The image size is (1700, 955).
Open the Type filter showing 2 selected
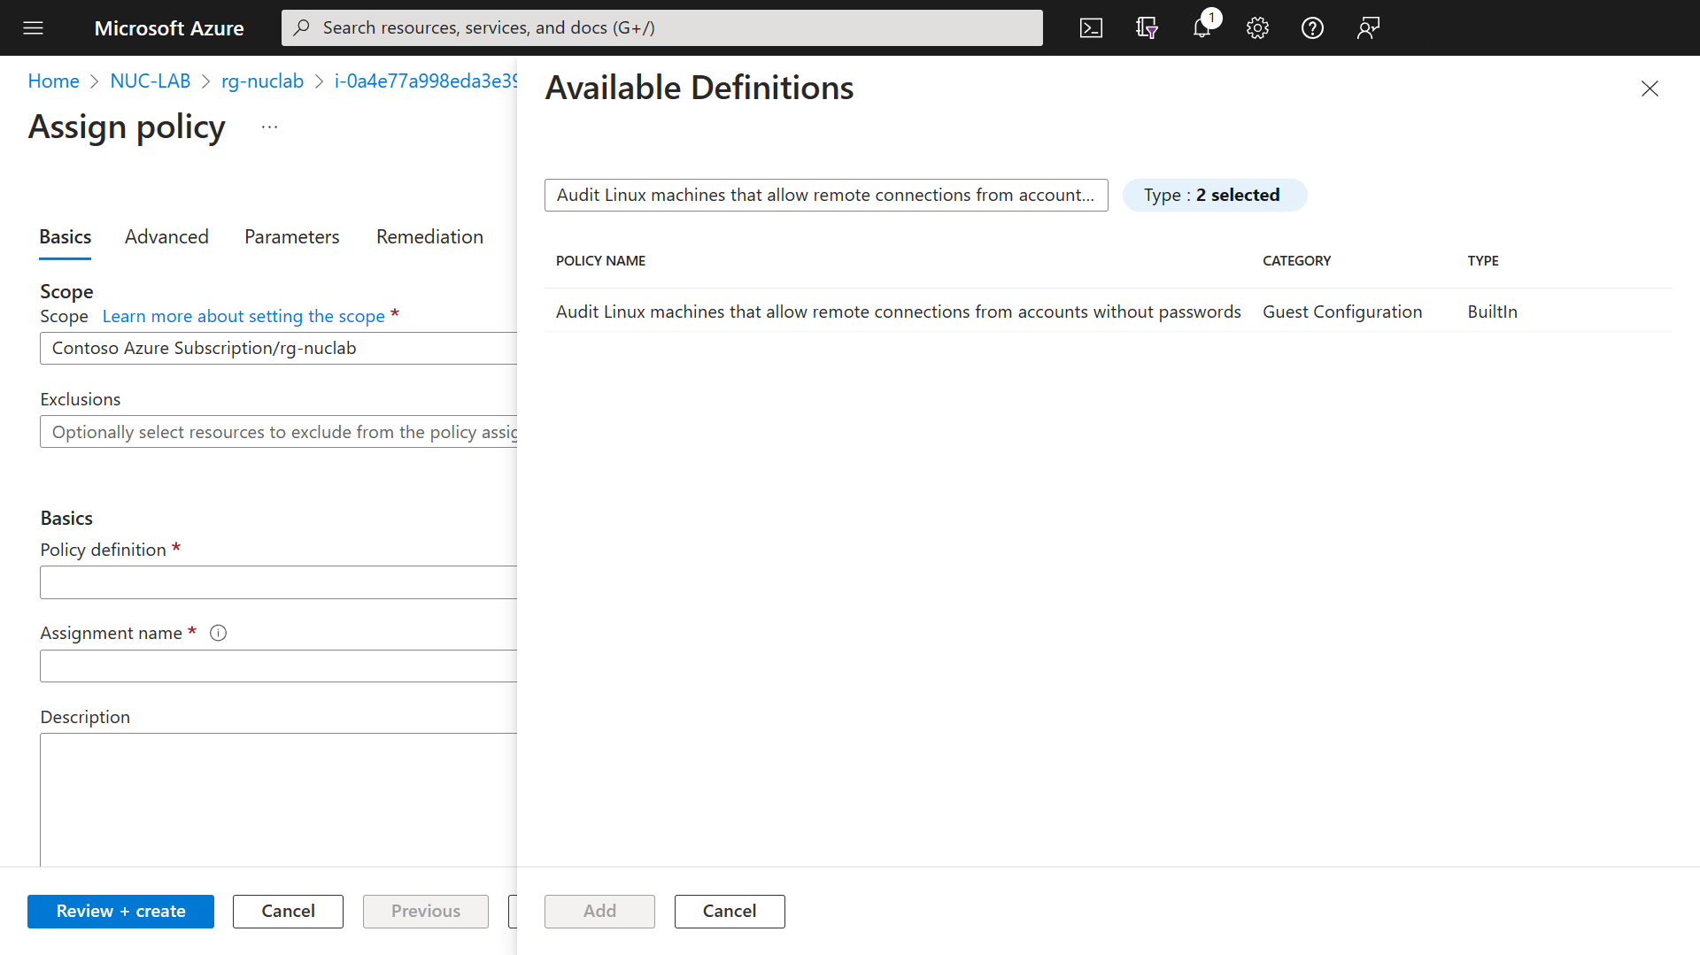[1214, 195]
